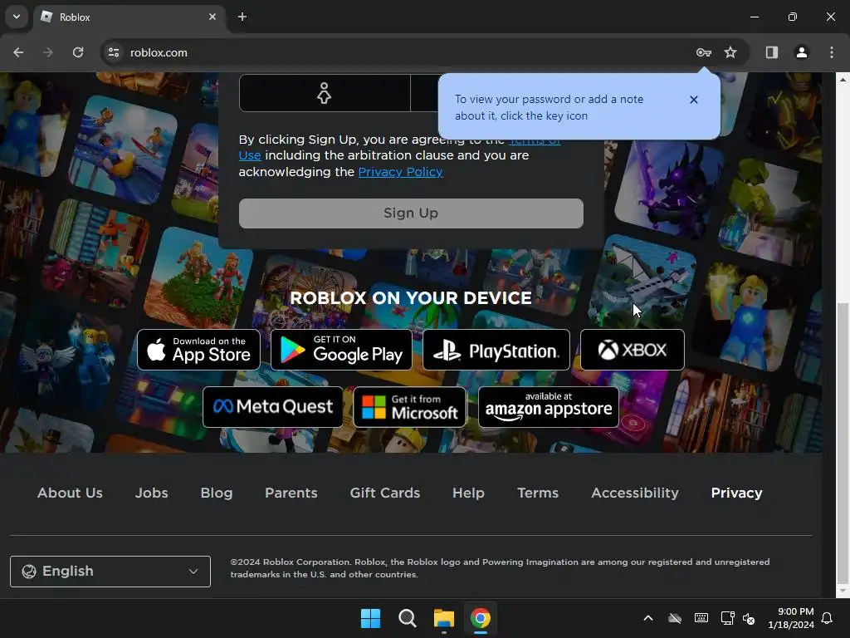Download on the App Store badge
This screenshot has height=638, width=850.
click(x=198, y=350)
